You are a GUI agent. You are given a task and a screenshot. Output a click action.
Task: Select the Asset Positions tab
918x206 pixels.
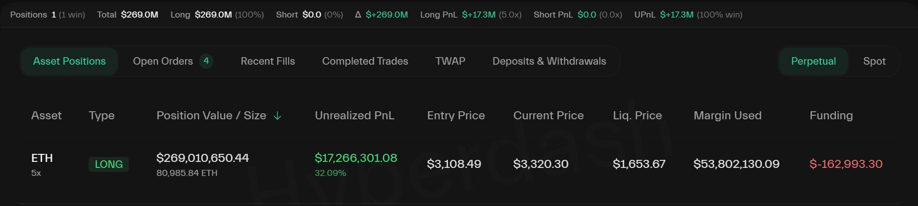[69, 61]
